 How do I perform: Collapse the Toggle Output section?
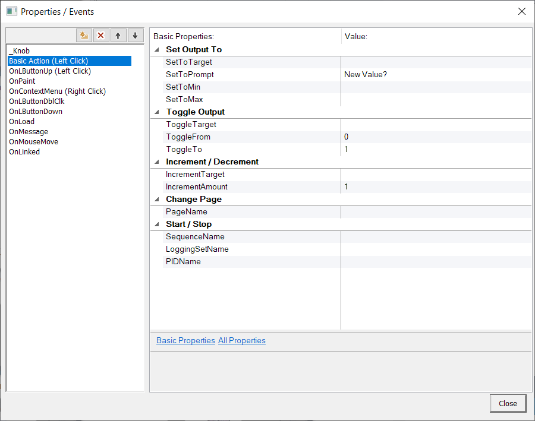[x=157, y=112]
